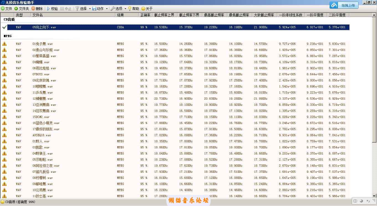
Task: Sort by 最低截止频率 column header
Action: pos(240,15)
